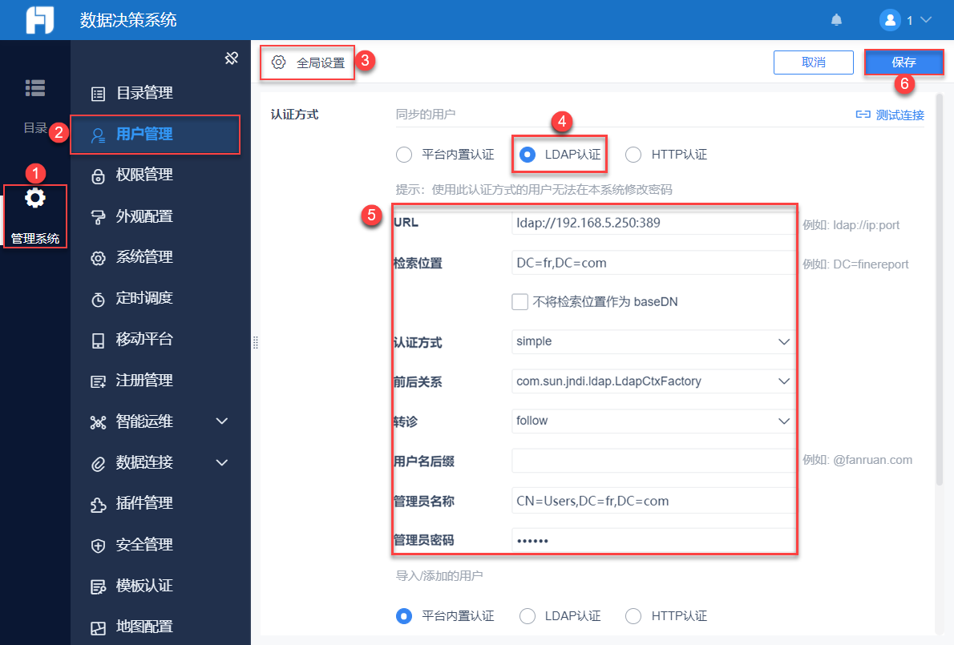Click the 数据连接 link icon
The width and height of the screenshot is (954, 645).
[x=98, y=463]
